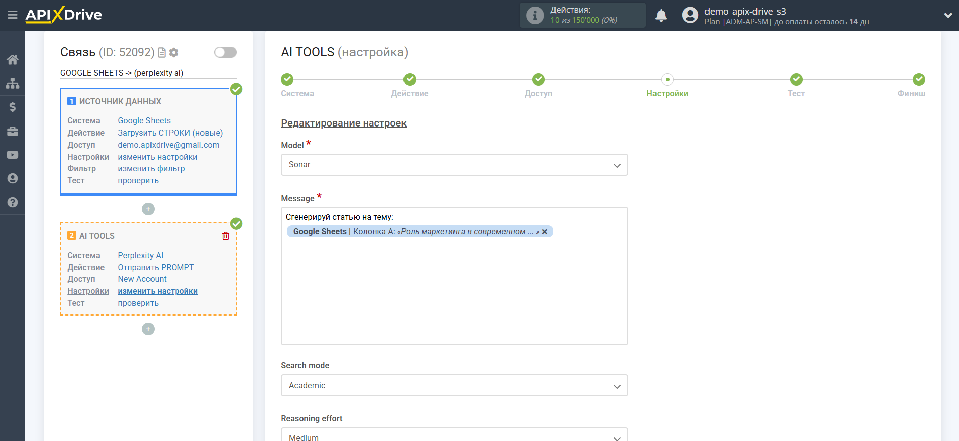This screenshot has height=441, width=959.
Task: Toggle the connection on/off switch
Action: (225, 52)
